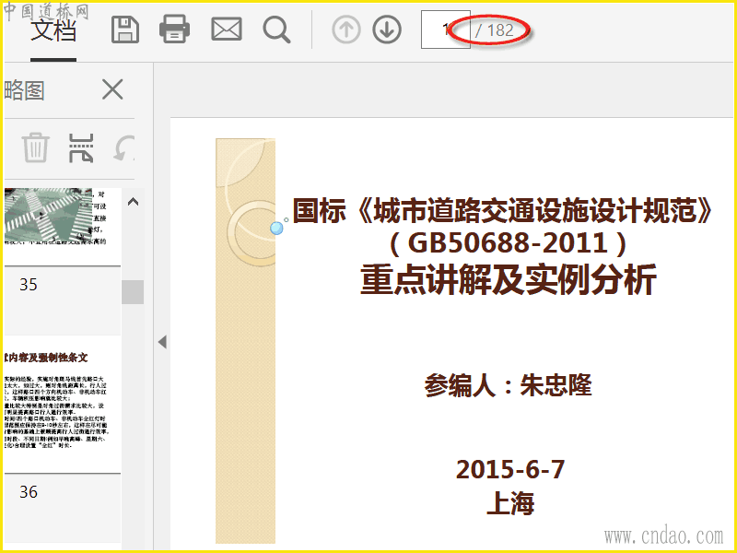Click the 略图 panel heading
Viewport: 737px width, 553px height.
(25, 89)
